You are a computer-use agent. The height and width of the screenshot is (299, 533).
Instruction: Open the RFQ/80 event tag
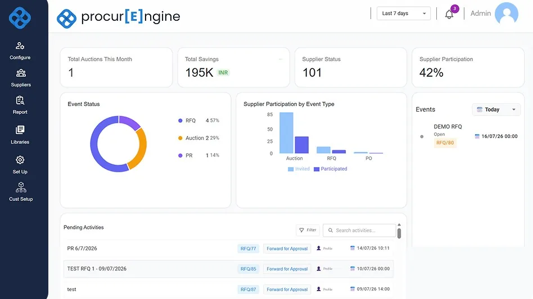coord(445,142)
